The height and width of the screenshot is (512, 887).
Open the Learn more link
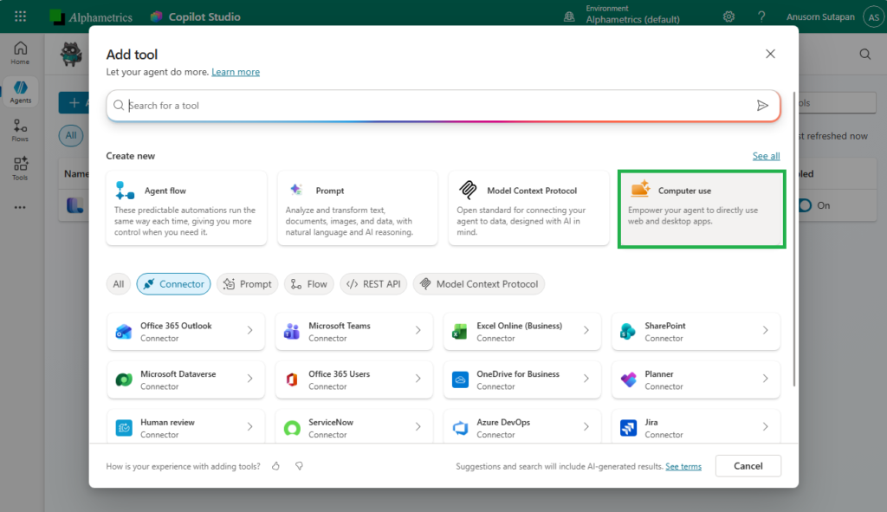[x=236, y=72]
